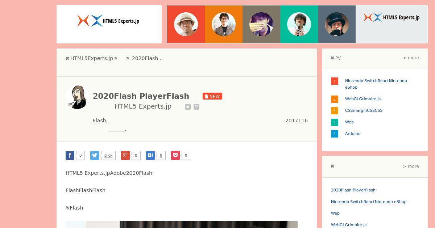
Task: Open the expert avatar with the black top hat
Action: [337, 24]
